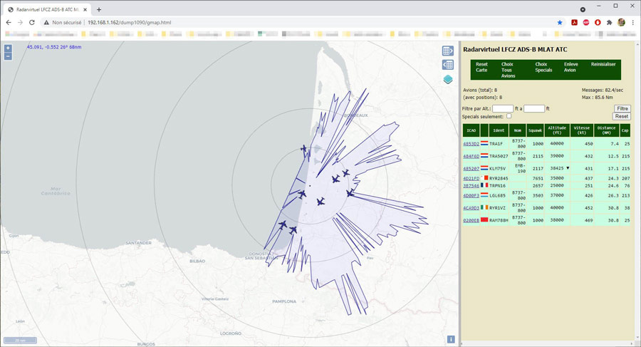
Task: Sort table by ICAO column header
Action: [471, 130]
